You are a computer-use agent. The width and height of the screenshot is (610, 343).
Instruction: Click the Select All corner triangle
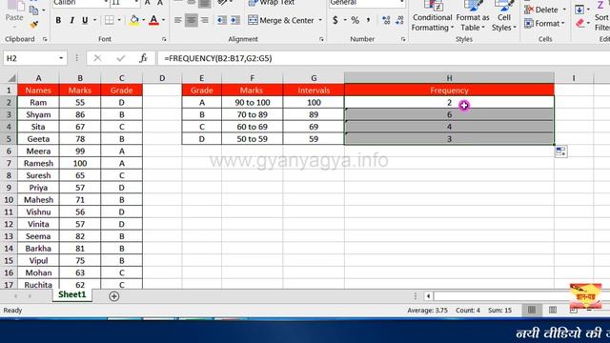tap(11, 78)
